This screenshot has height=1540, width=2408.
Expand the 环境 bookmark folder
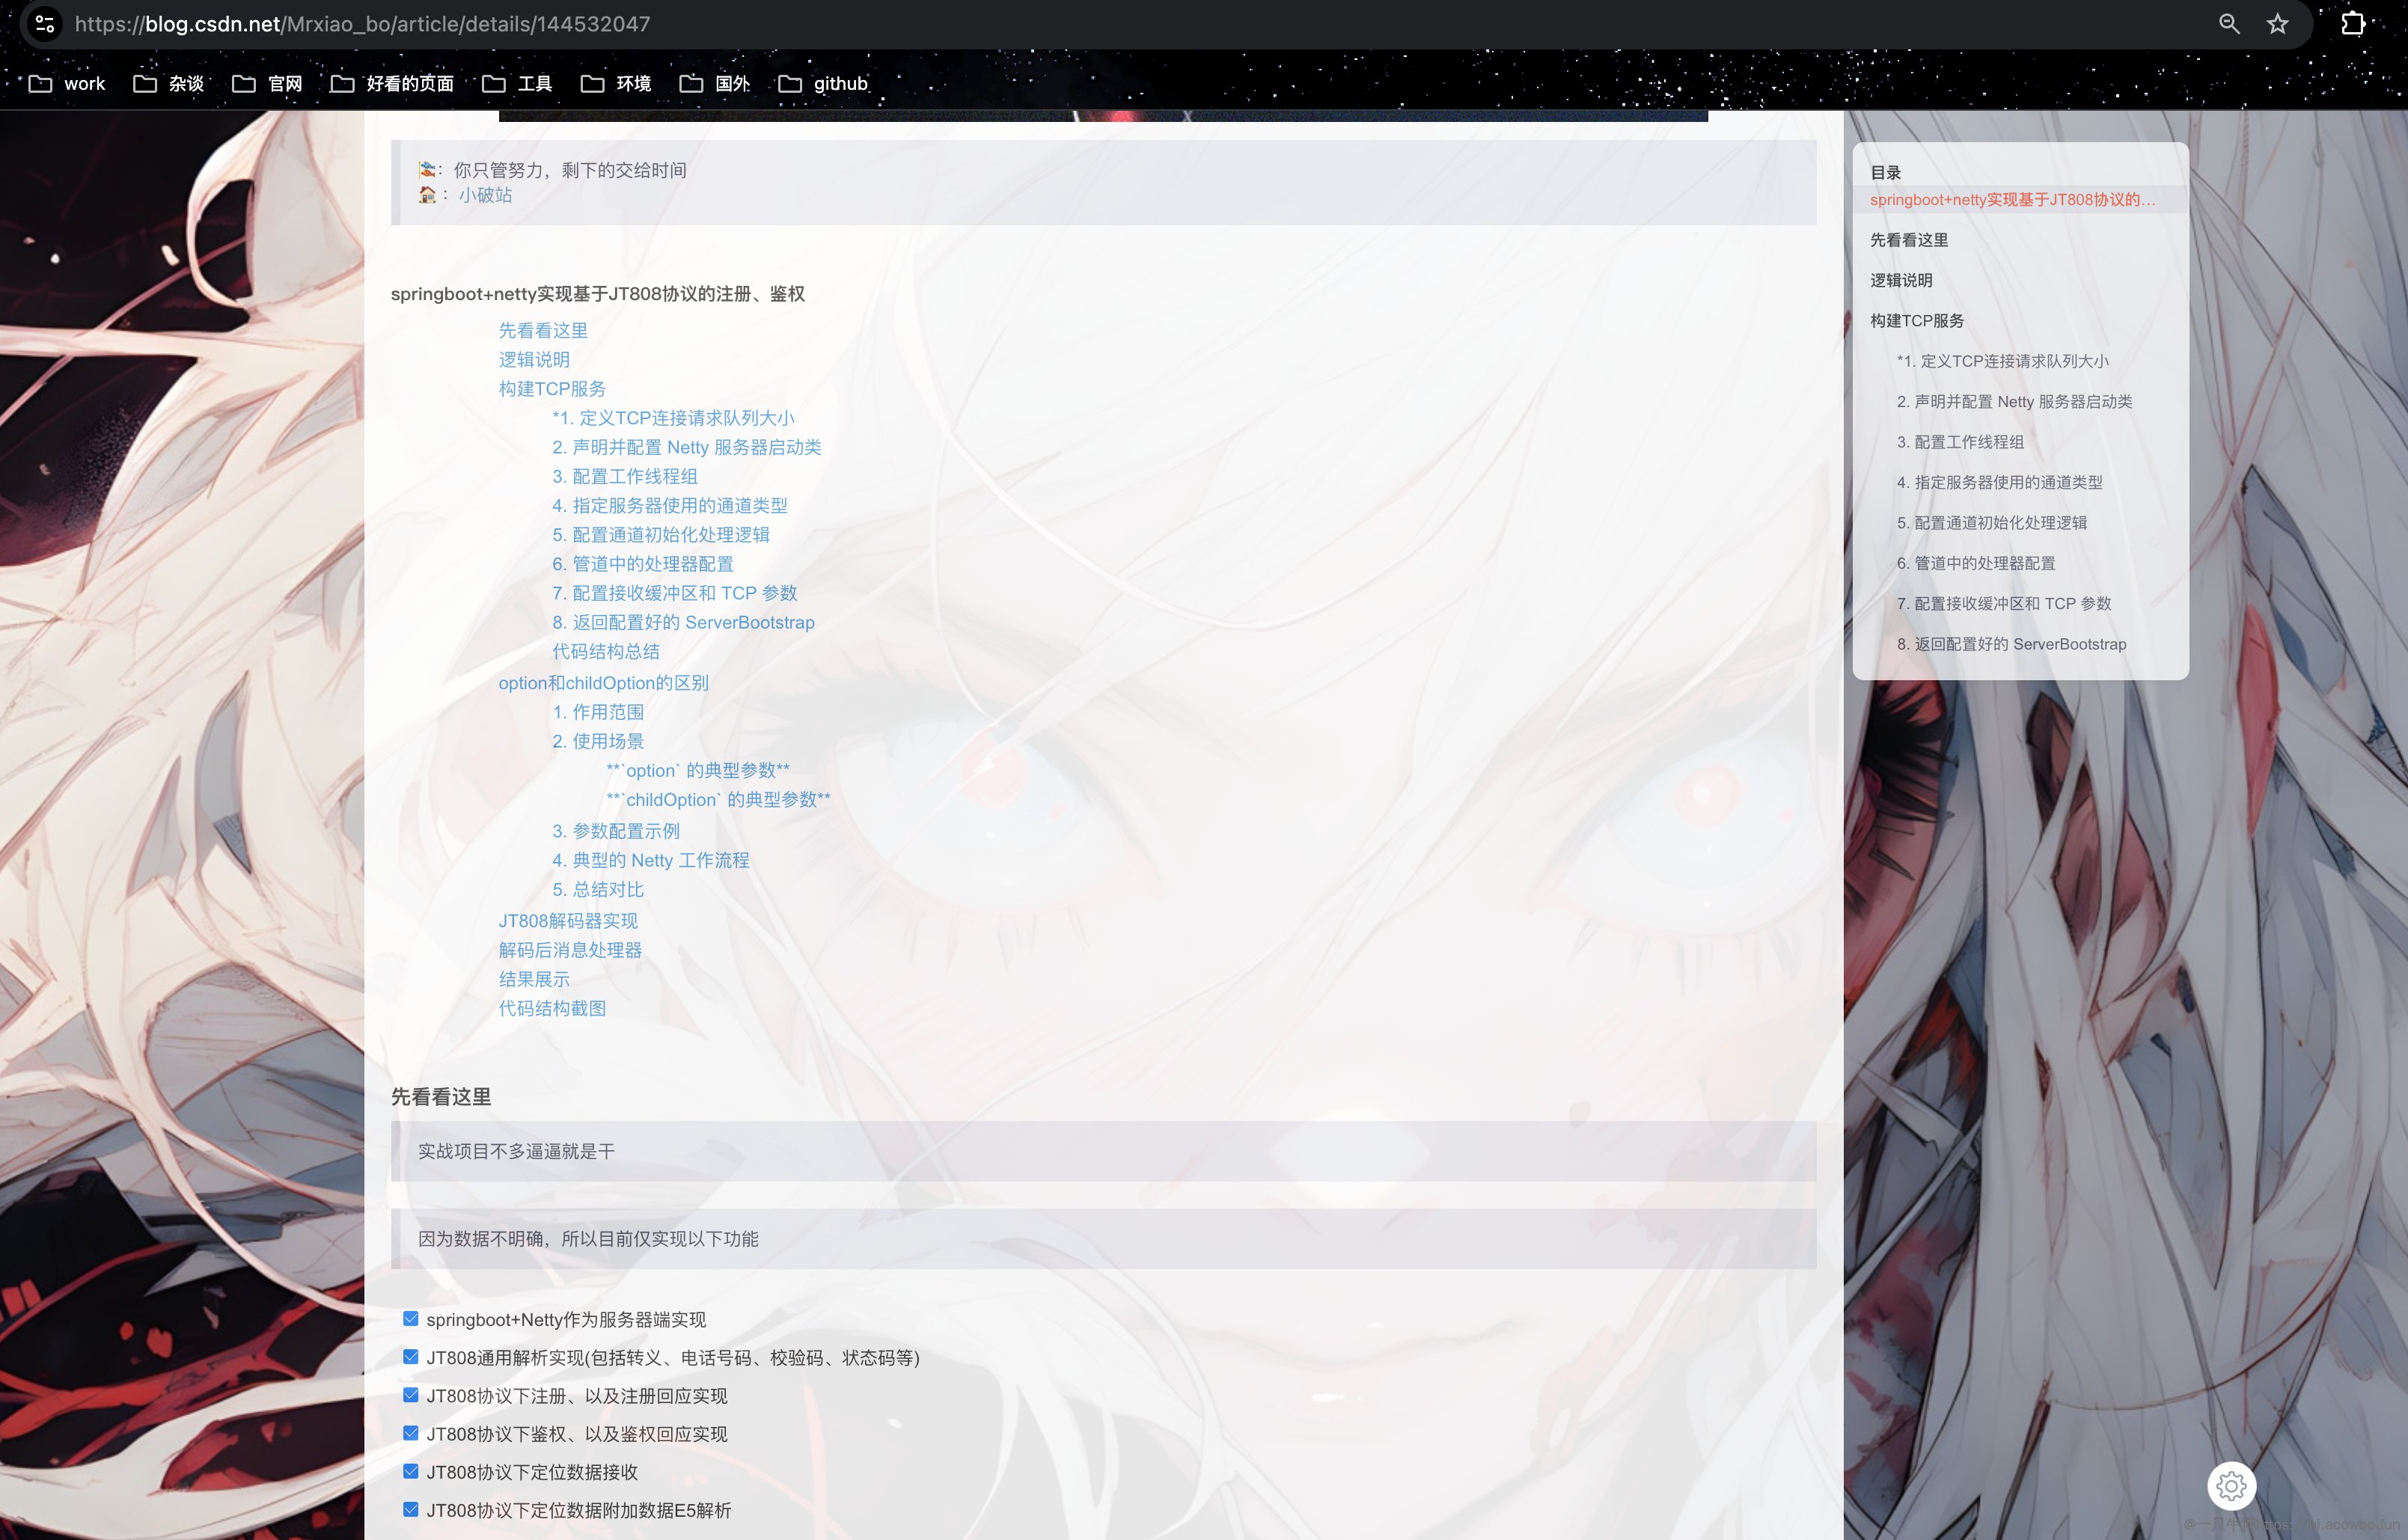coord(616,84)
